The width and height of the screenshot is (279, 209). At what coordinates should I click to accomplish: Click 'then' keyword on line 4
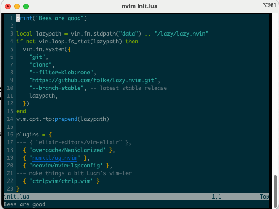click(132, 42)
